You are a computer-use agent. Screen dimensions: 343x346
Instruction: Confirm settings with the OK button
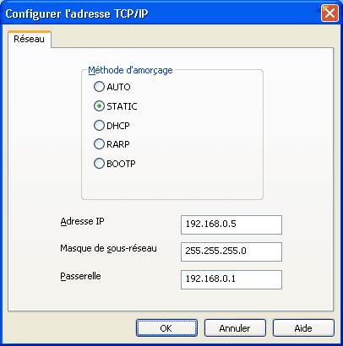pyautogui.click(x=166, y=327)
